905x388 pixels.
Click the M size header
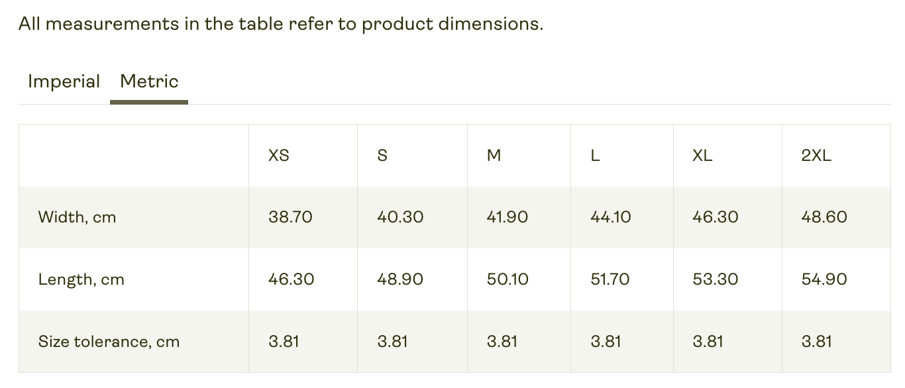(494, 156)
